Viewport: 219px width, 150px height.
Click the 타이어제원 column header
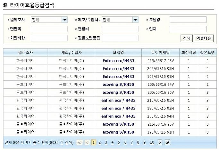click(160, 53)
